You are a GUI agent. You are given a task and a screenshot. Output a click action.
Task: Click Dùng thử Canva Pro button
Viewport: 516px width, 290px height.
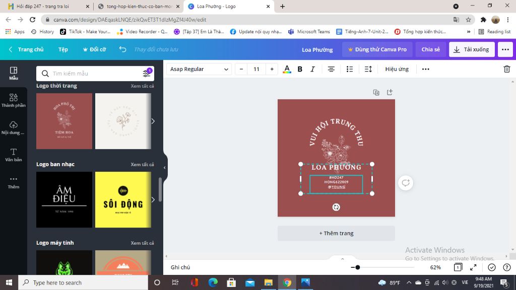[x=377, y=49]
